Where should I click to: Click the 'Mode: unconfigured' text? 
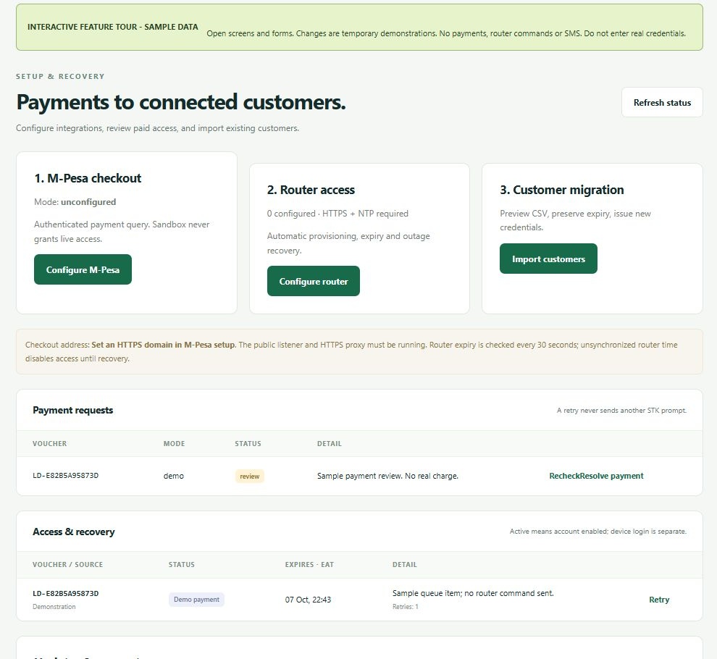(x=75, y=202)
